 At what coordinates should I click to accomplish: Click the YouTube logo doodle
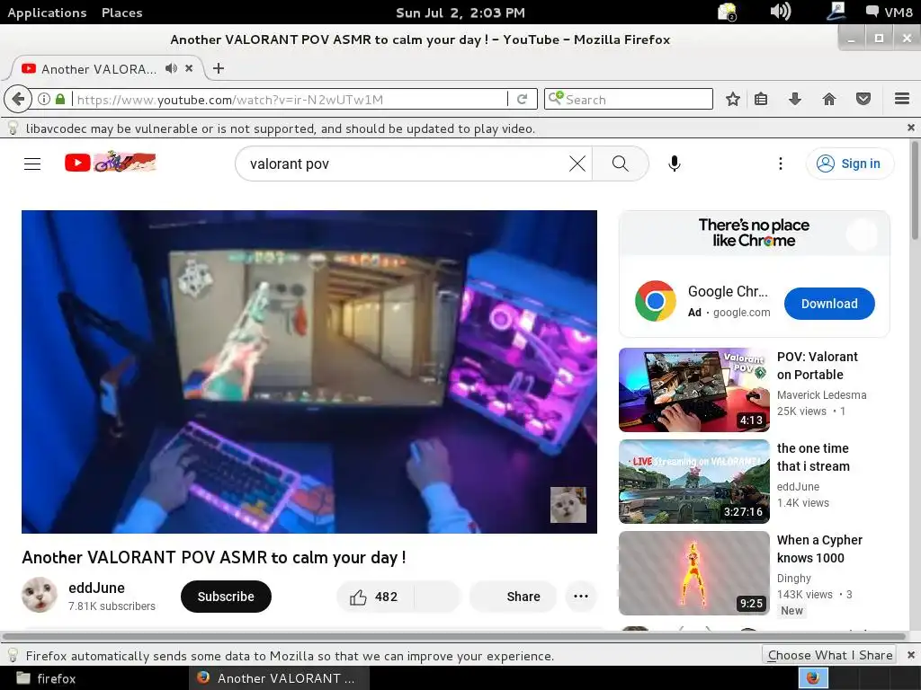[111, 162]
